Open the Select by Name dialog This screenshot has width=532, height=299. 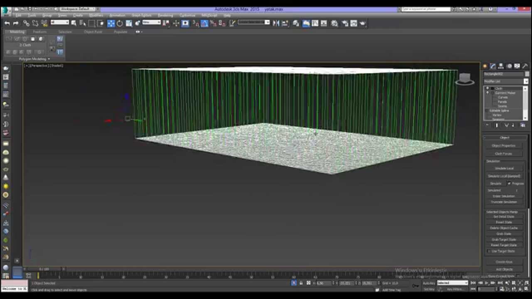[83, 23]
